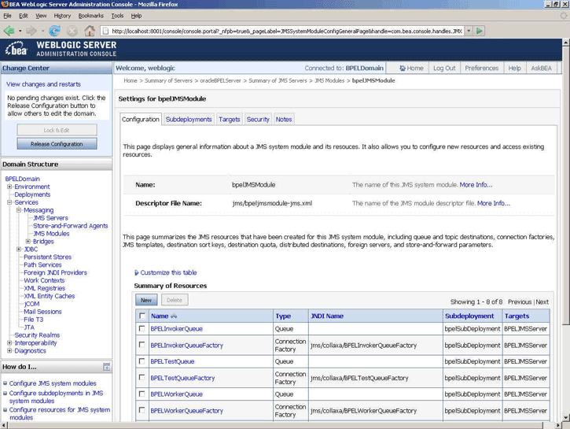
Task: Switch to the Security tab
Action: click(258, 120)
